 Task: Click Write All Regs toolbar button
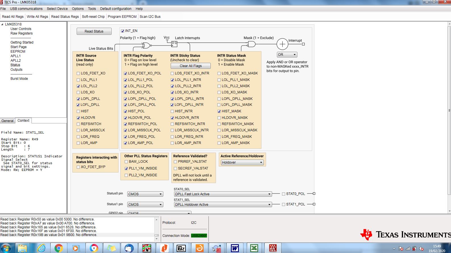(x=37, y=17)
